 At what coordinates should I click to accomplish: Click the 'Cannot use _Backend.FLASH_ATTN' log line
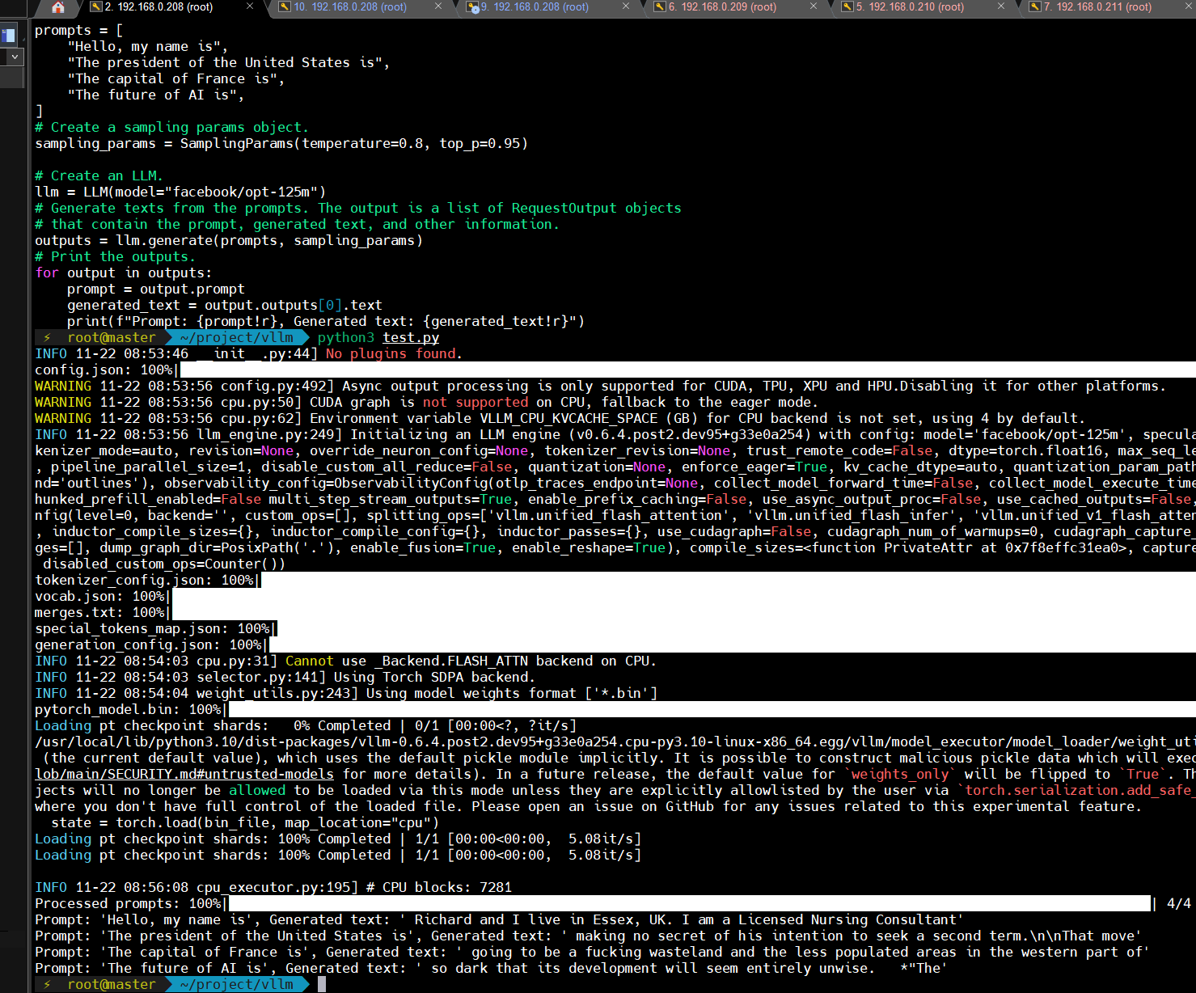click(x=345, y=661)
